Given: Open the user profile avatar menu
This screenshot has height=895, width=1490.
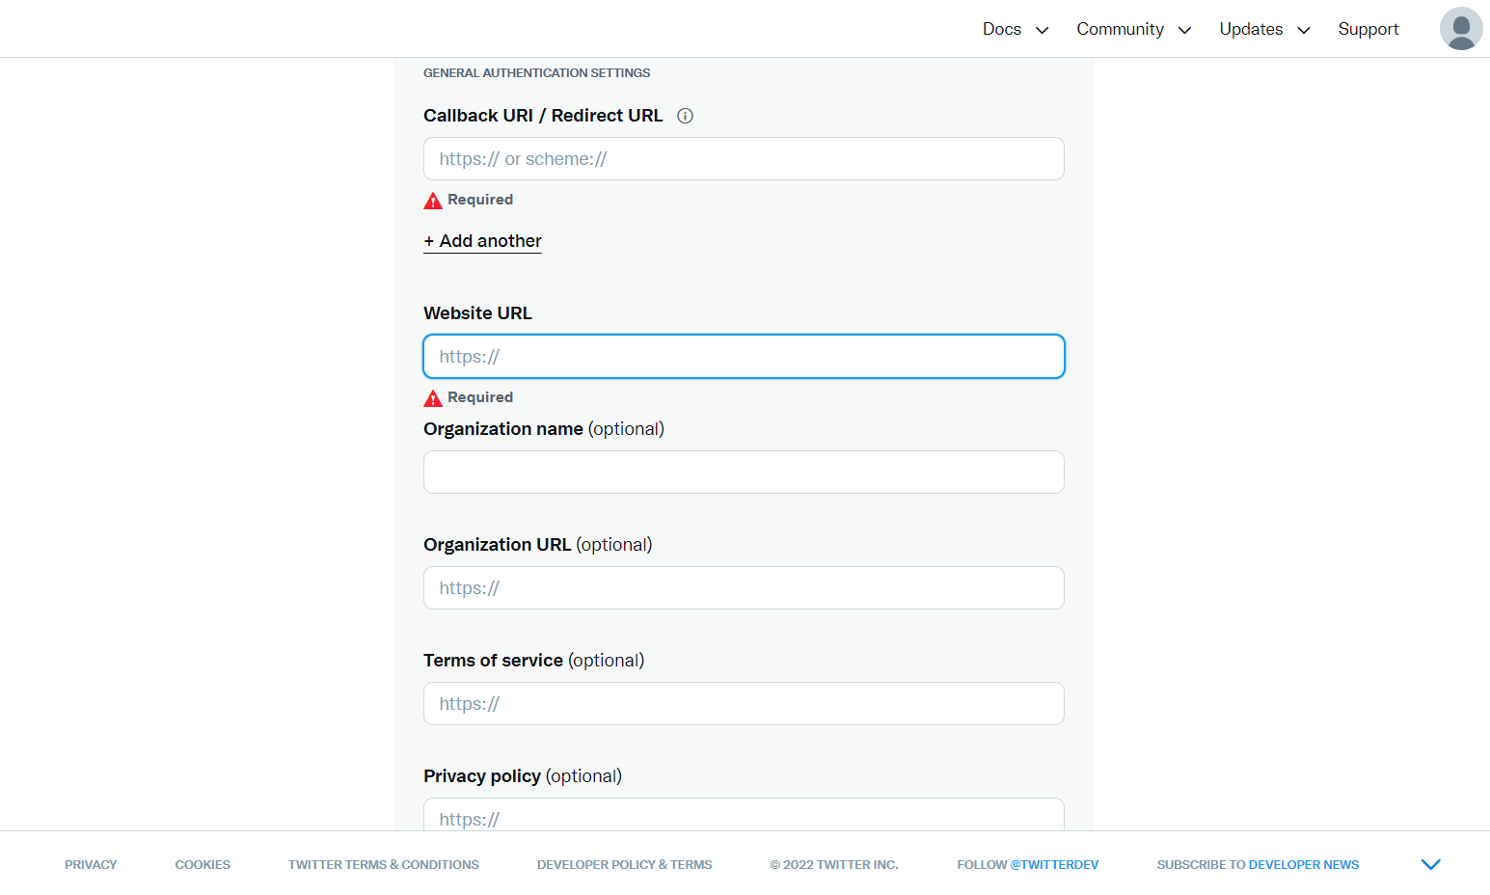Looking at the screenshot, I should [1460, 29].
